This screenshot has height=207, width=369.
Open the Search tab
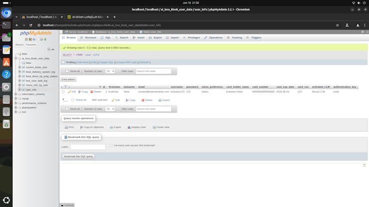122,38
